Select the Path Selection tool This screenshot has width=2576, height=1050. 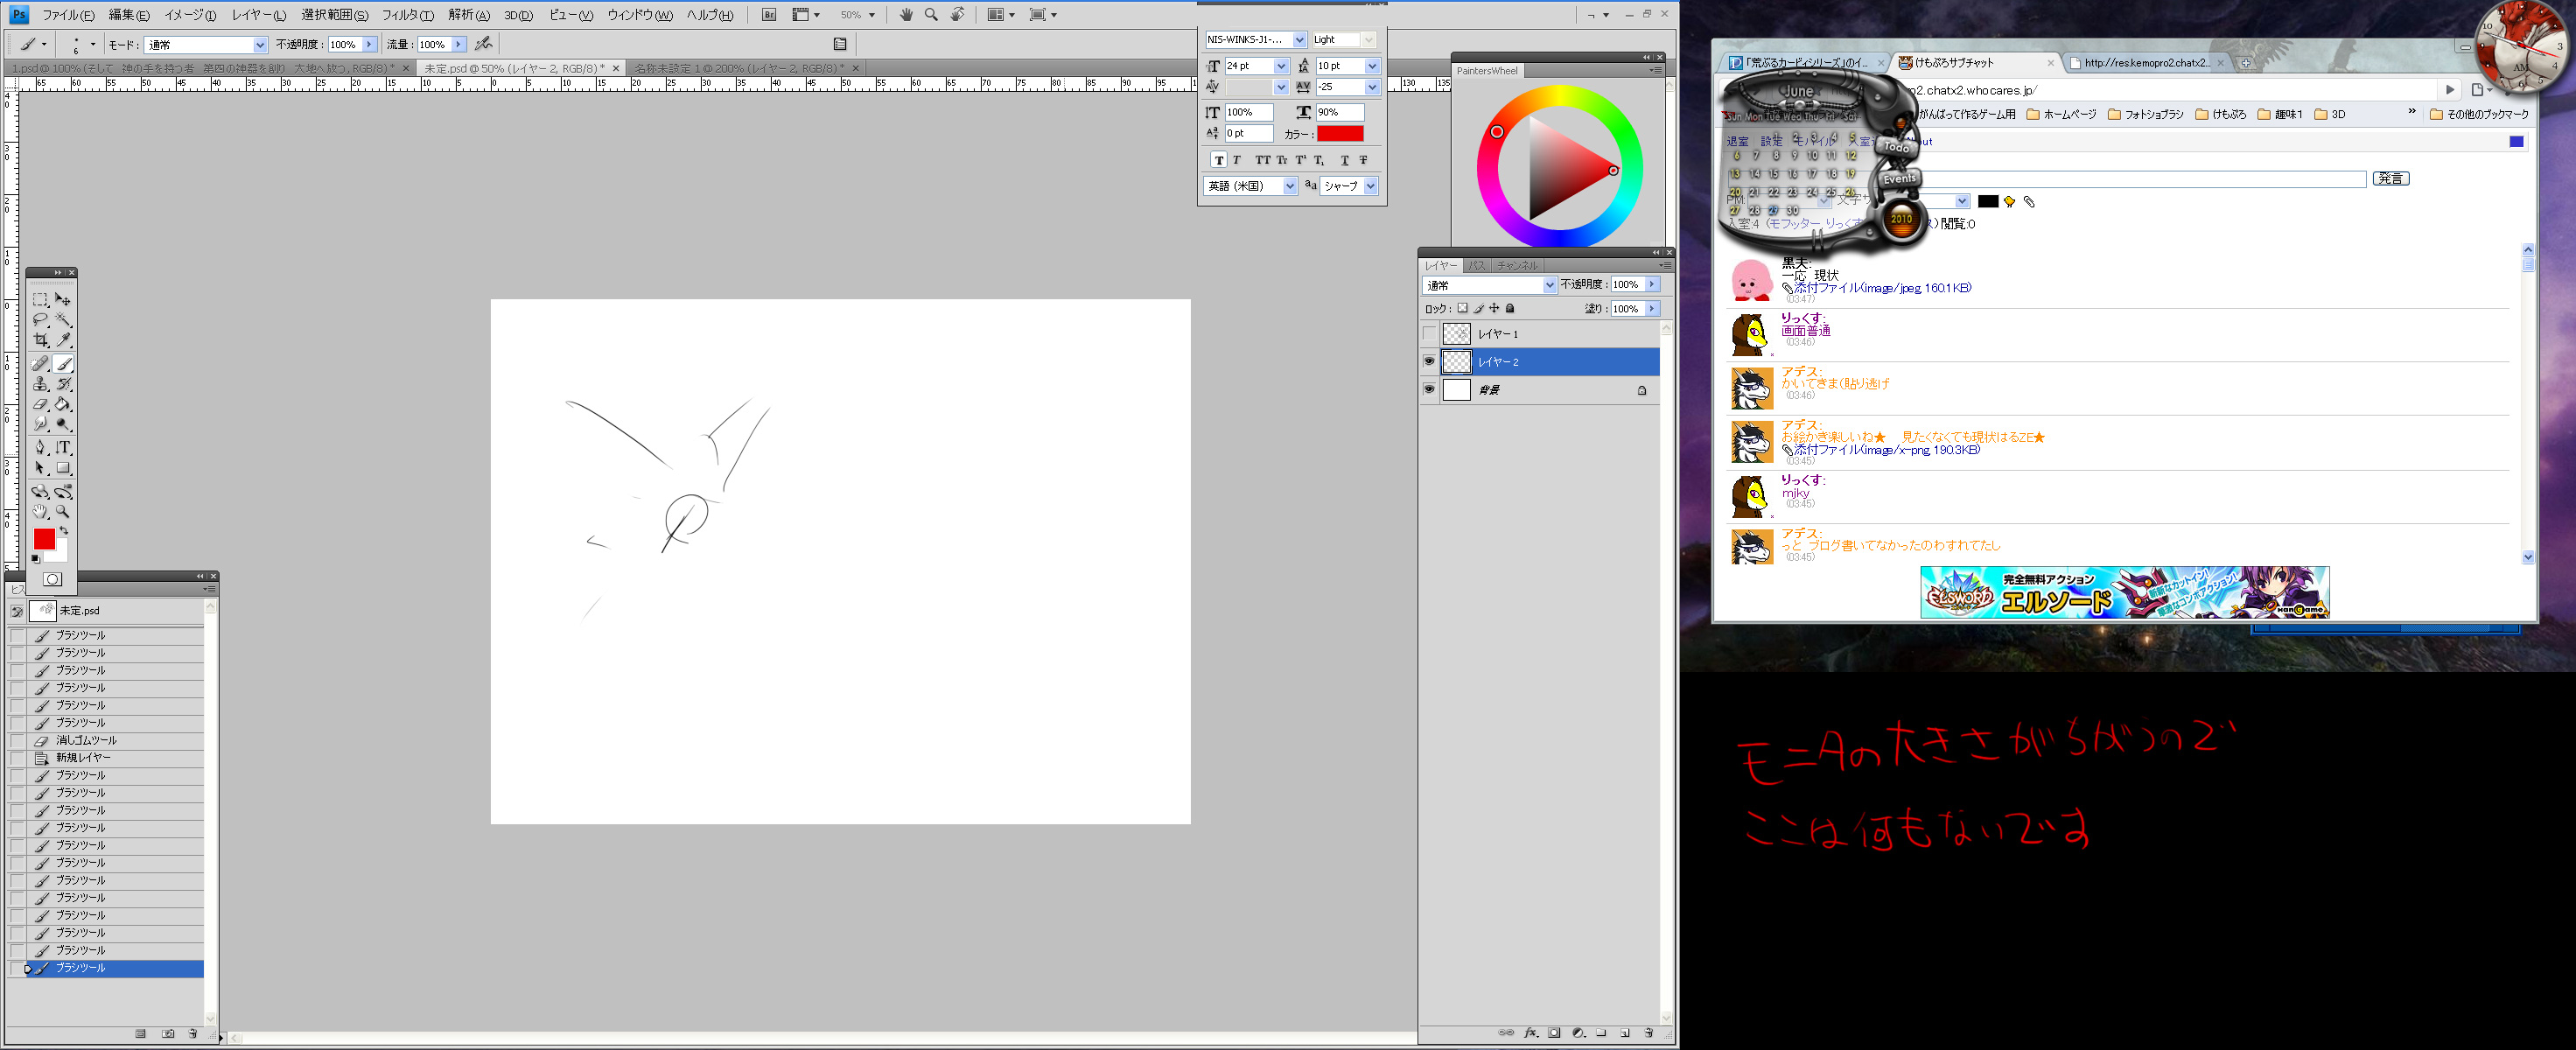click(40, 468)
